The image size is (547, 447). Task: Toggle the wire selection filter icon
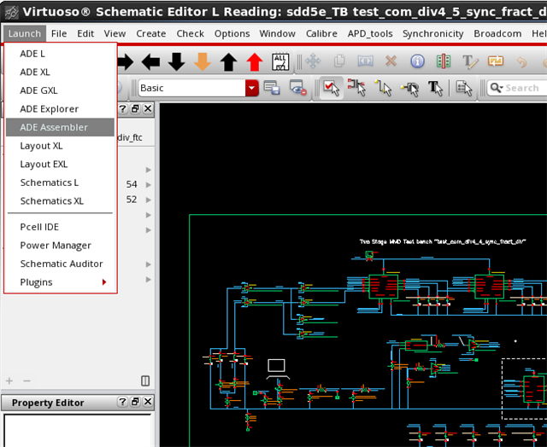pyautogui.click(x=383, y=88)
